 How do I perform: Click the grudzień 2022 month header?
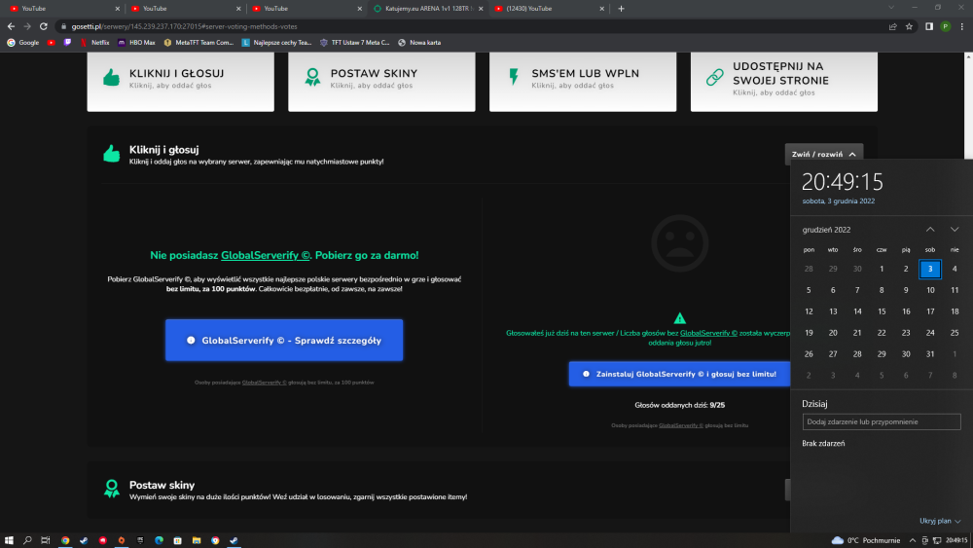826,230
